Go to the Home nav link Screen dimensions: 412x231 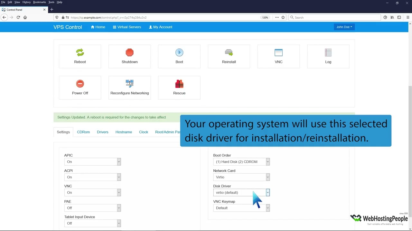(x=98, y=27)
